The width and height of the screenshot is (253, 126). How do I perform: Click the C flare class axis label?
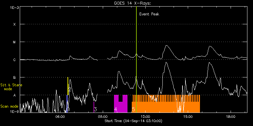[14, 60]
